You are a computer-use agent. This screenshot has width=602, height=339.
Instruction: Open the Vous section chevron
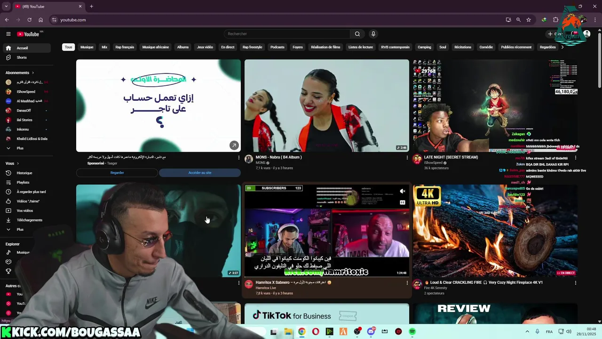17,163
